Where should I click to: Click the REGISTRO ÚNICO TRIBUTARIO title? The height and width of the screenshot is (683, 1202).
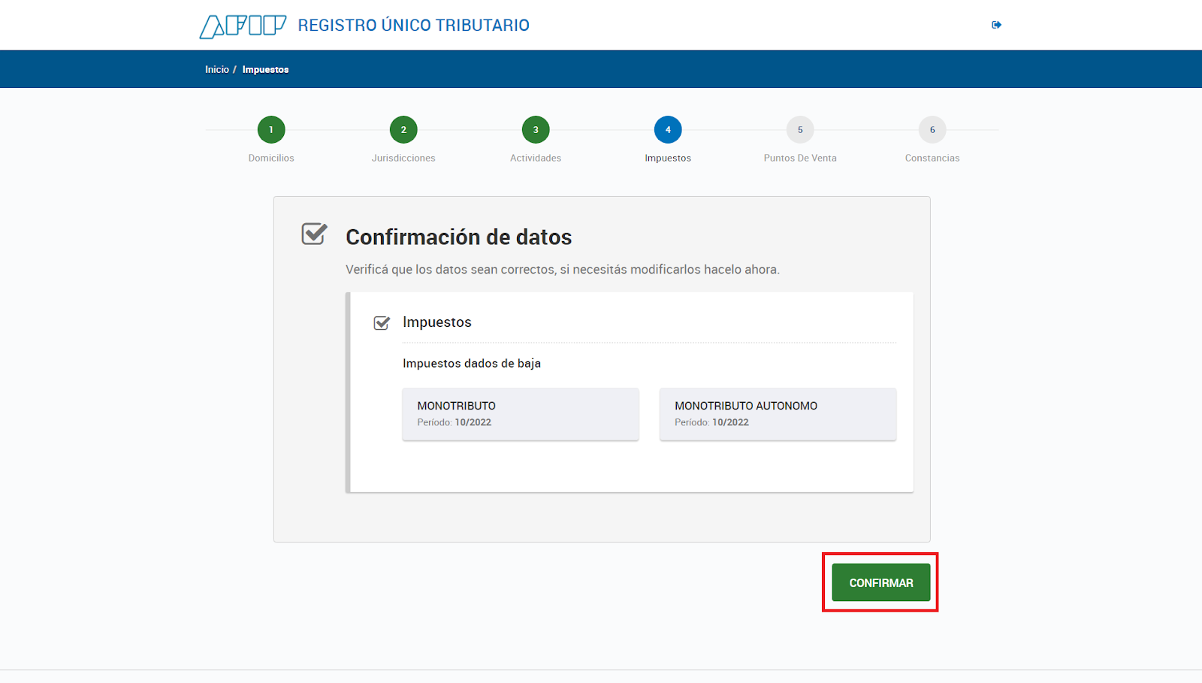click(x=414, y=26)
